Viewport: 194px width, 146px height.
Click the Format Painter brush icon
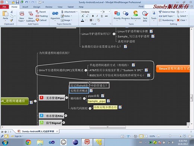[12, 20]
